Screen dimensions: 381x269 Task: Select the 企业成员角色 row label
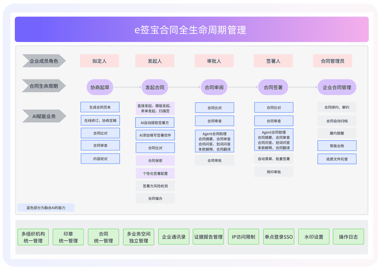point(44,61)
